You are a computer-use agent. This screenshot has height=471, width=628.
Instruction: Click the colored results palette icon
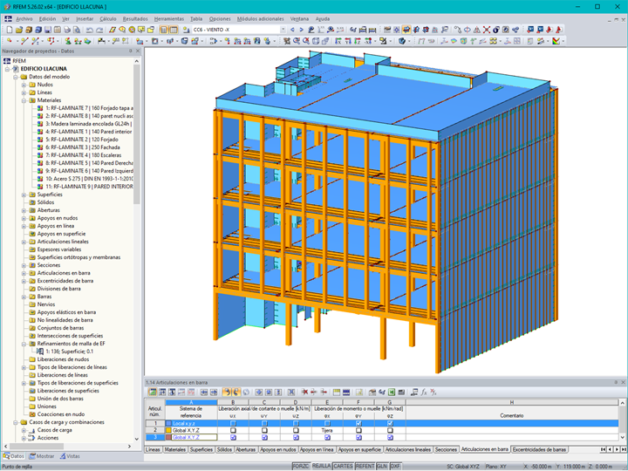[556, 41]
